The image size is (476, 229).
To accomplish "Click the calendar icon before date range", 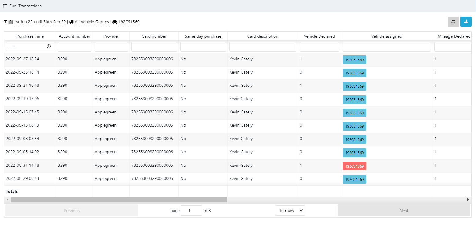I will [x=10, y=22].
